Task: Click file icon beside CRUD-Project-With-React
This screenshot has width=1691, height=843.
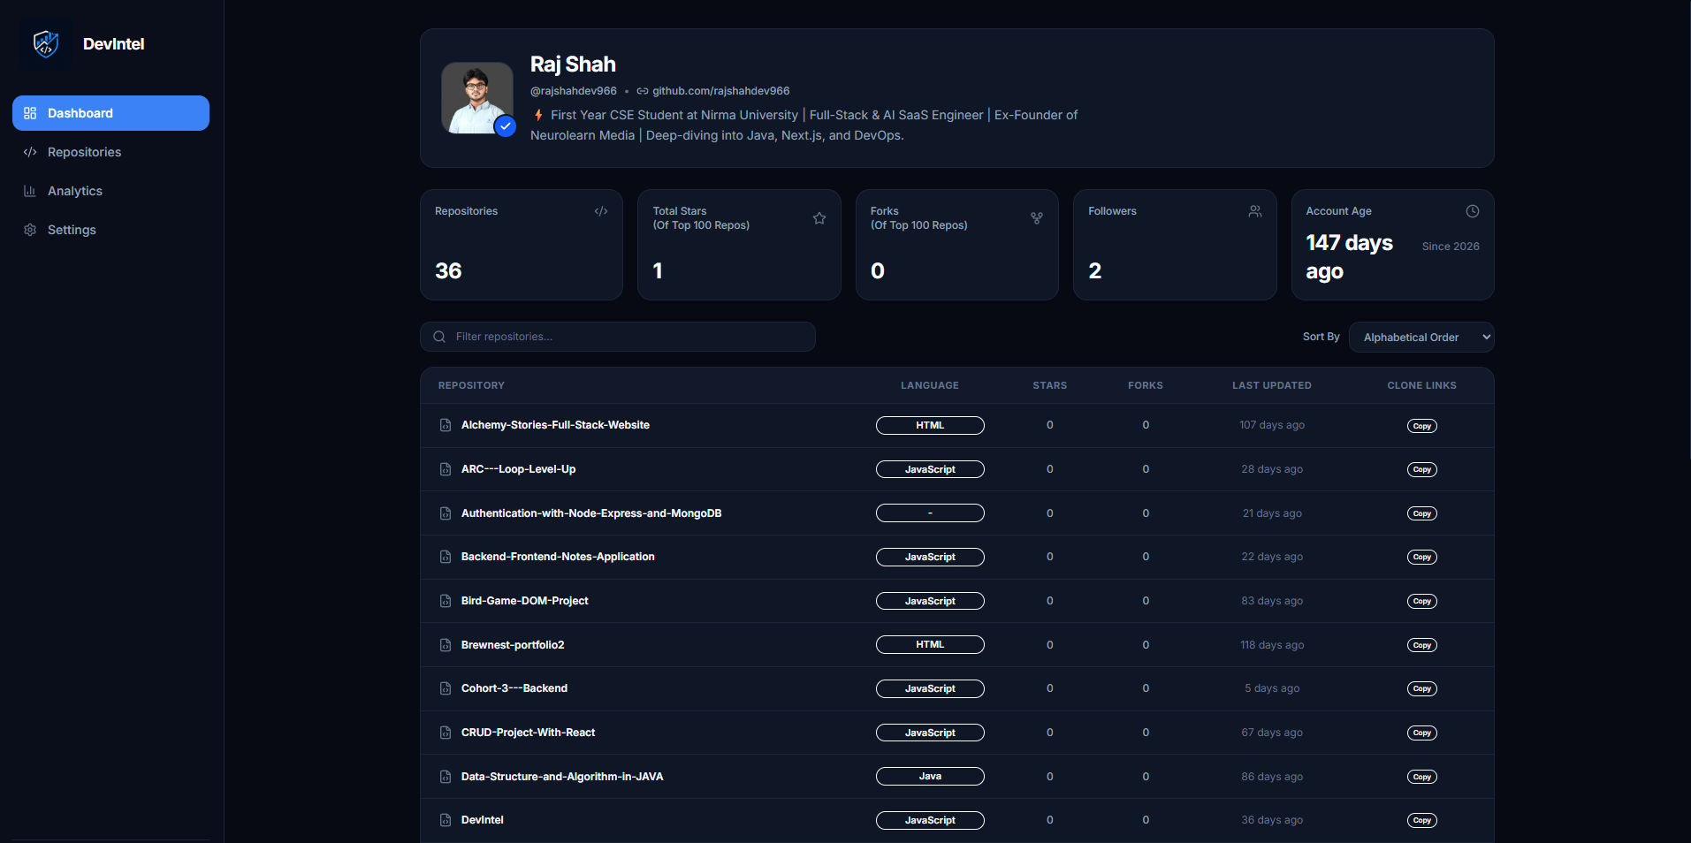Action: [446, 733]
